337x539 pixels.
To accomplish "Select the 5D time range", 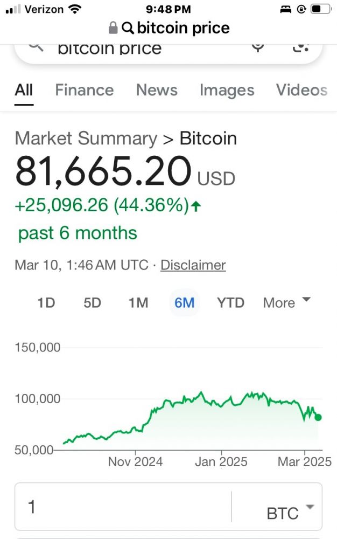I will tap(92, 303).
